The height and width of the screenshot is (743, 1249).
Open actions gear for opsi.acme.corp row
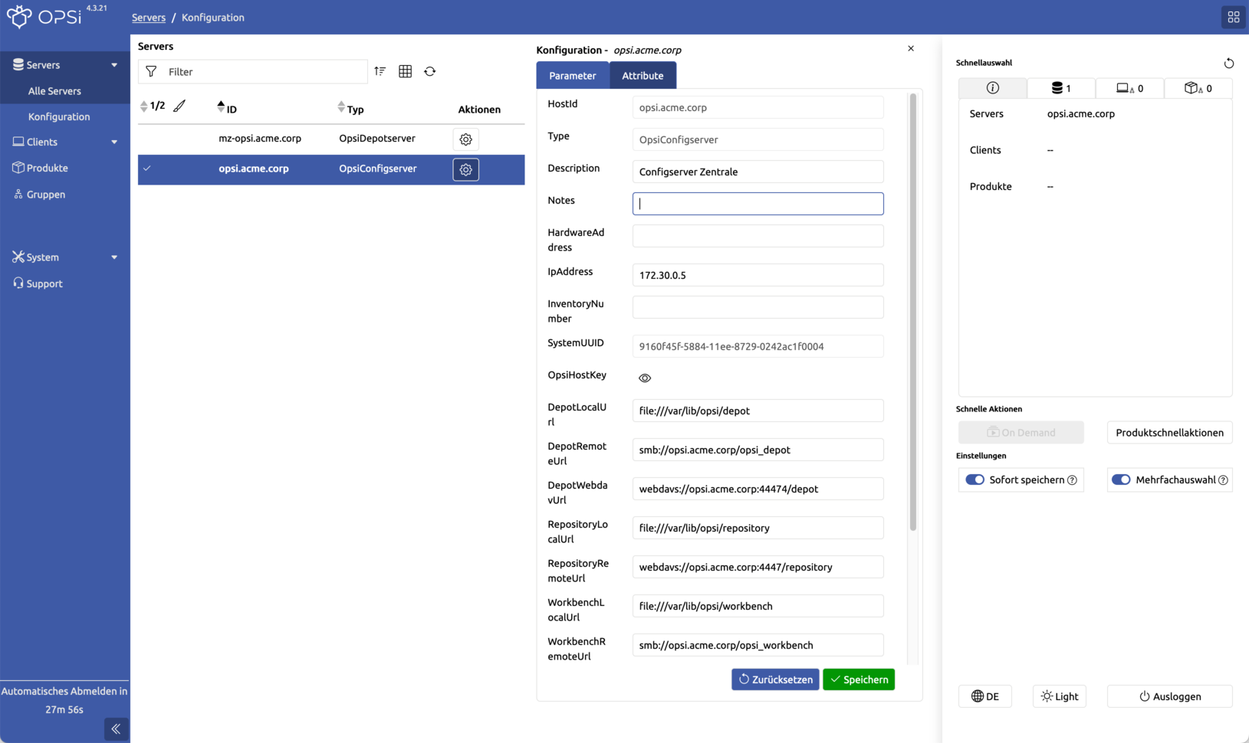[465, 170]
